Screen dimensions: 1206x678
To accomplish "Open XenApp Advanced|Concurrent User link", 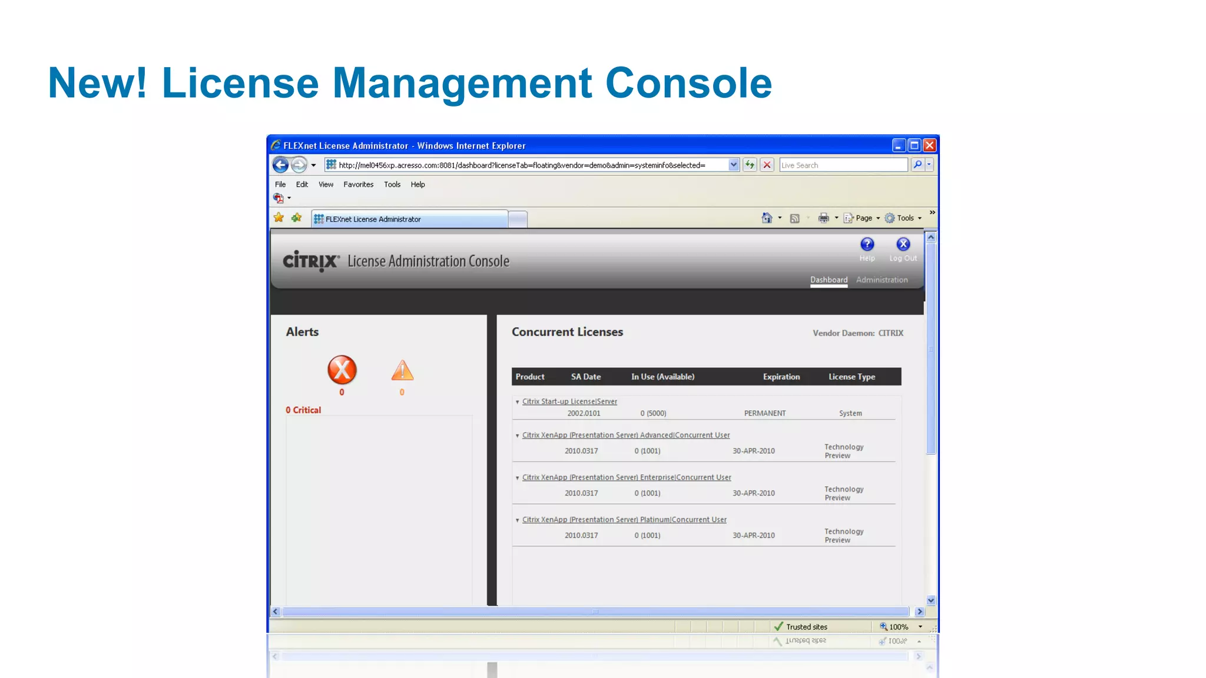I will pyautogui.click(x=626, y=435).
